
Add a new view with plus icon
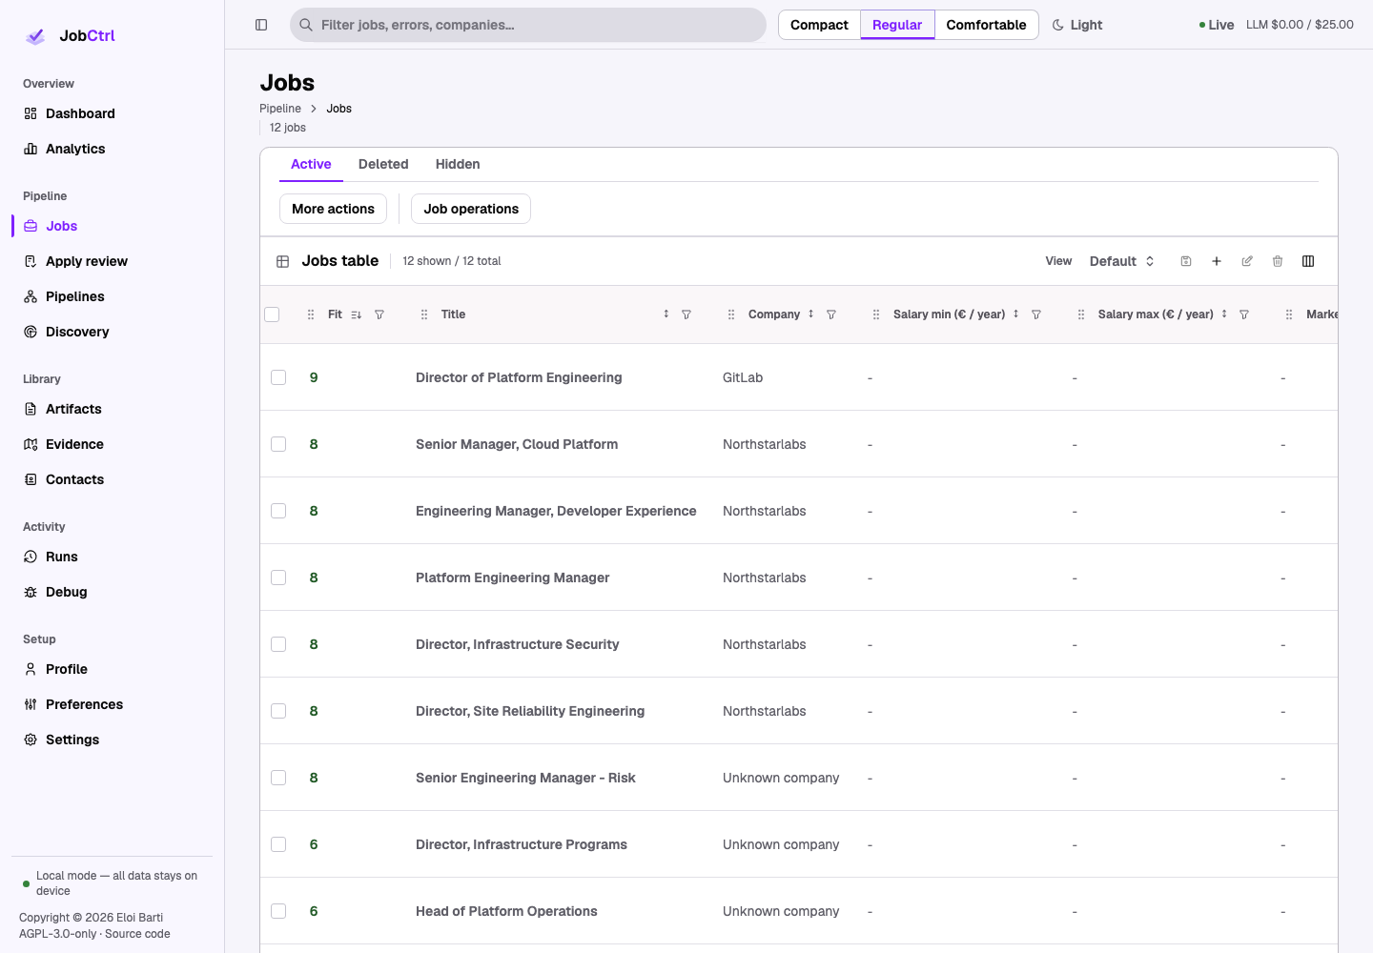point(1217,261)
